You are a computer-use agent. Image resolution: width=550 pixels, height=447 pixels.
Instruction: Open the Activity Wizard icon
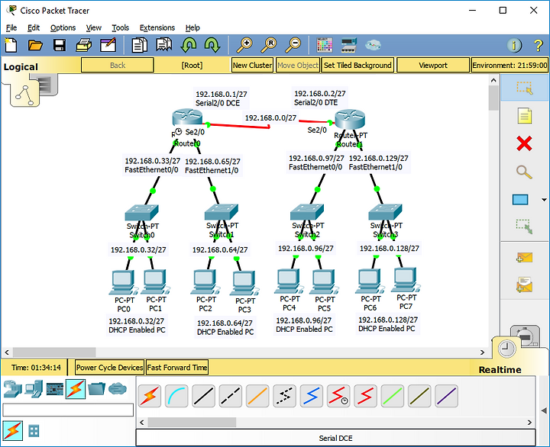pyautogui.click(x=108, y=45)
